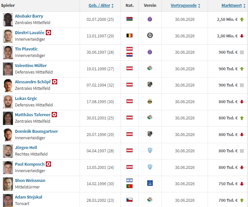248x207 pixels.
Task: Click Shon Weissman's portrait photo
Action: 8,184
